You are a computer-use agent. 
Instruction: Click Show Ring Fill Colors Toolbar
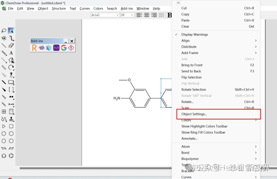click(x=216, y=132)
